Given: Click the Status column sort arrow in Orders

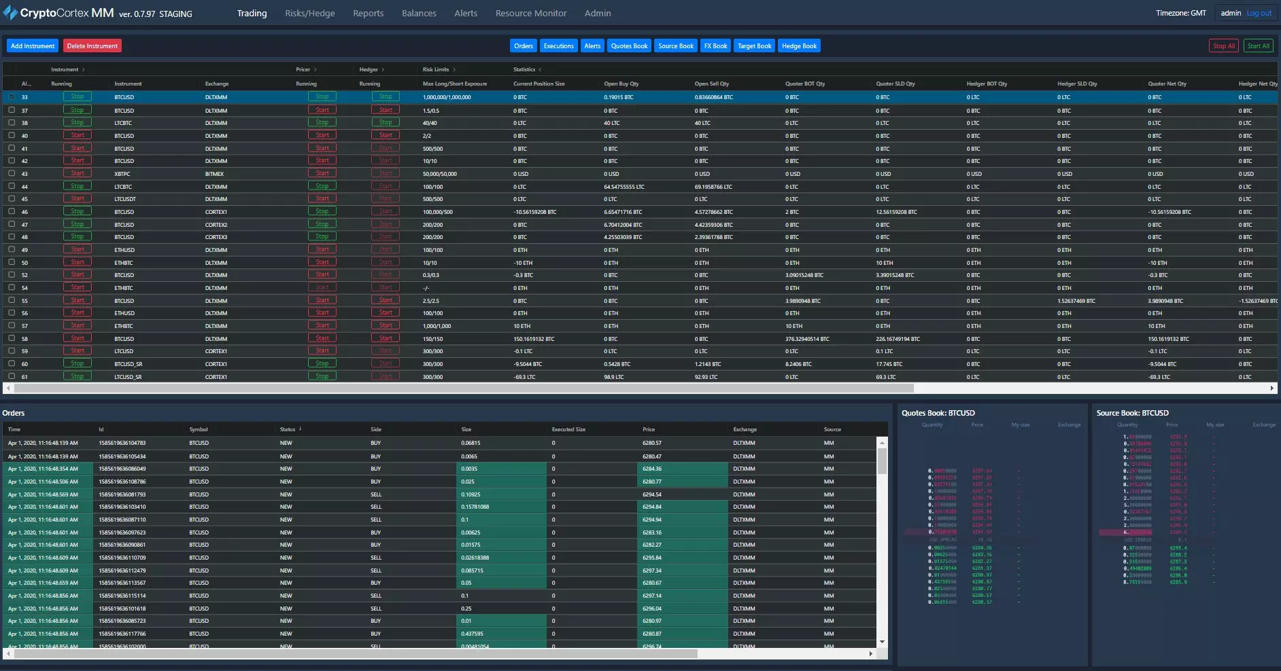Looking at the screenshot, I should click(x=300, y=429).
